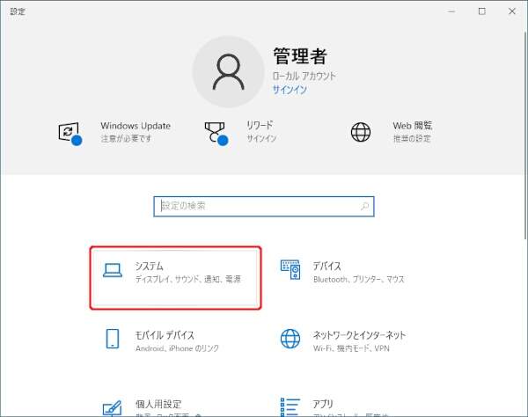Click the Web 閲覧 globe icon
Viewport: 528px width, 417px height.
(x=361, y=132)
